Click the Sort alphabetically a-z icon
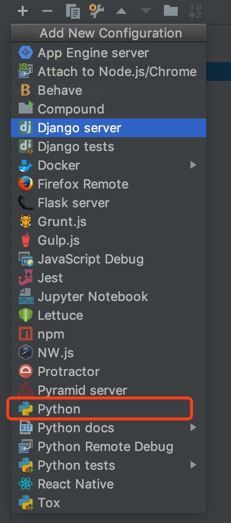The width and height of the screenshot is (231, 523). point(195,11)
